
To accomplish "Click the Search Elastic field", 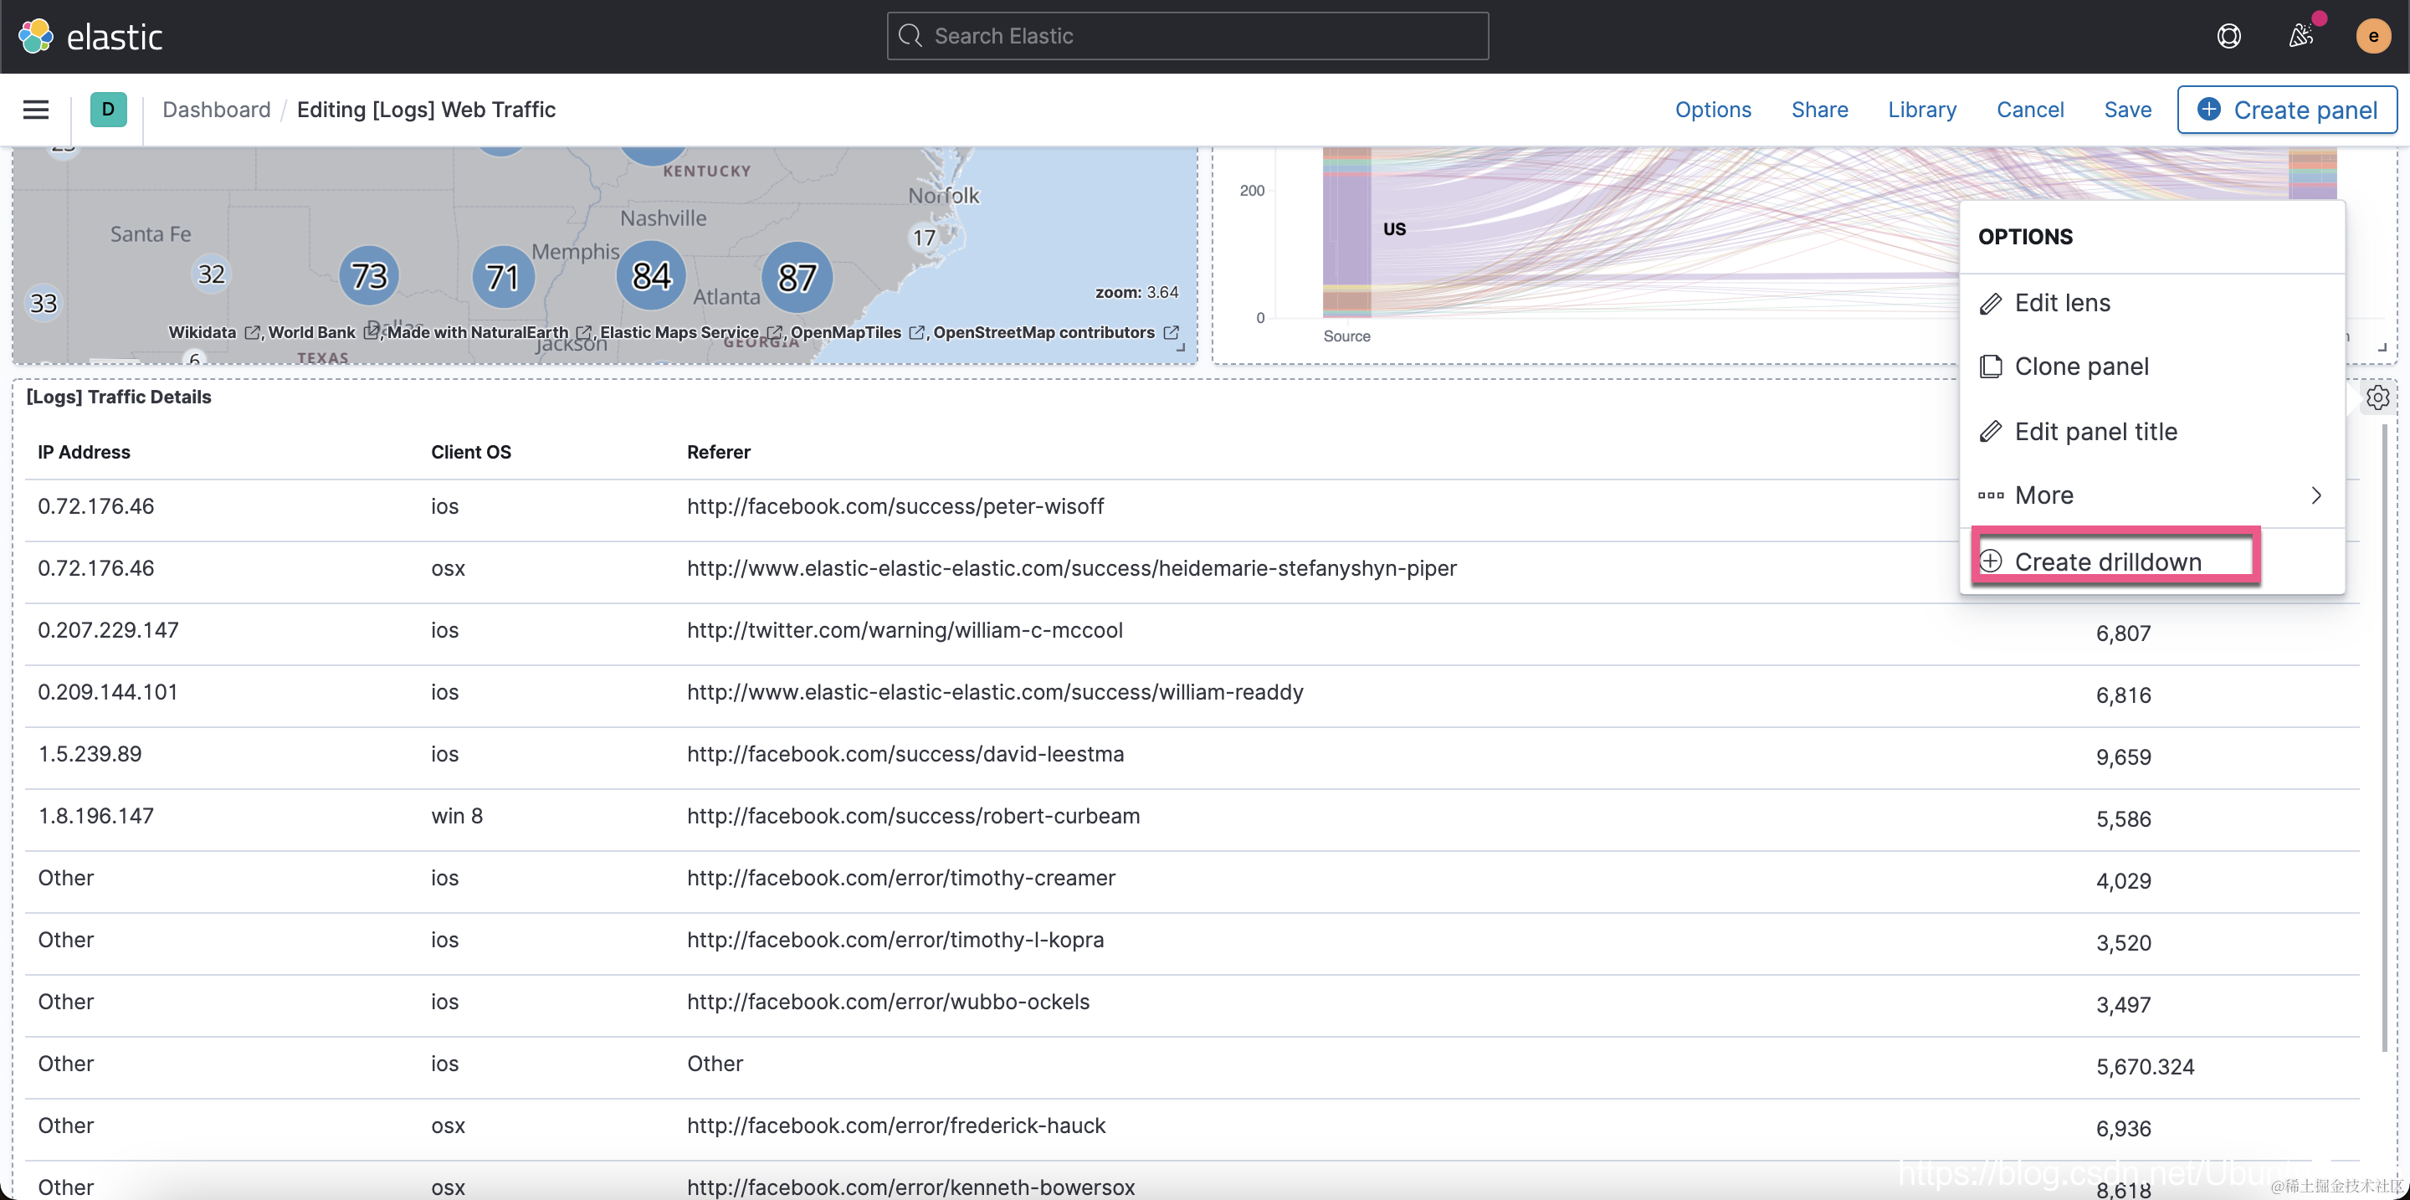I will (1187, 37).
